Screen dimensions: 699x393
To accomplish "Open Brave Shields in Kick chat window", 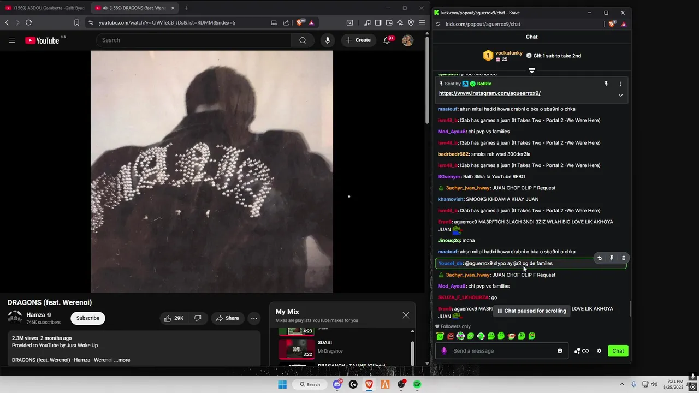I will click(612, 24).
